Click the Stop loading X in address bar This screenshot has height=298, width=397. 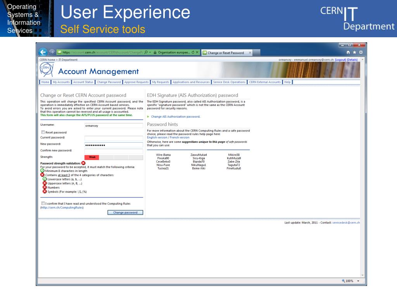197,52
